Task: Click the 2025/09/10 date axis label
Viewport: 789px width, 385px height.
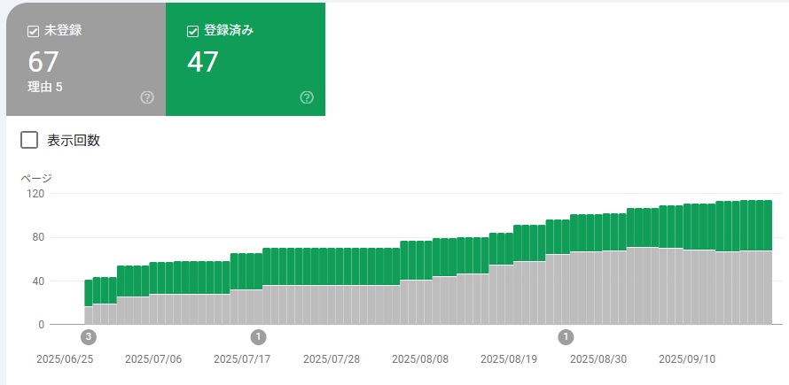Action: click(686, 360)
